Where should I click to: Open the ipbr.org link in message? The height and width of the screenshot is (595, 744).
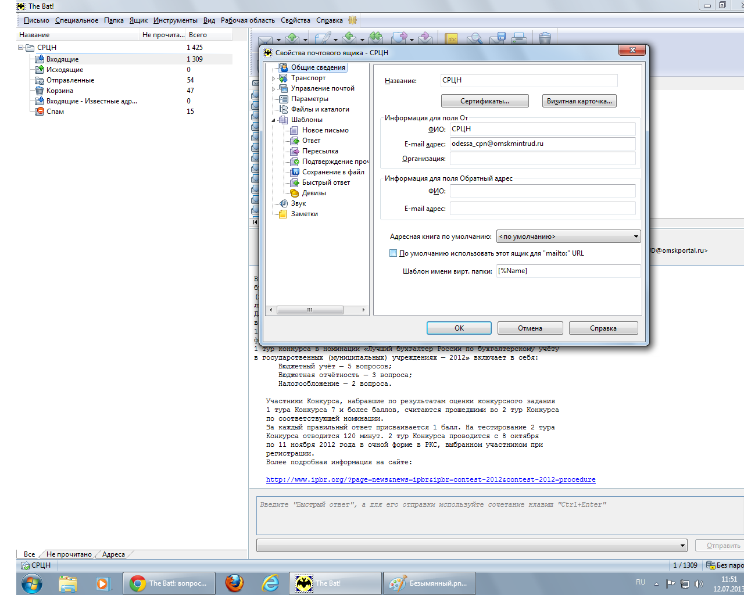click(431, 480)
